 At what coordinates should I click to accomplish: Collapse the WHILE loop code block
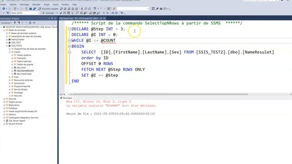[69, 41]
